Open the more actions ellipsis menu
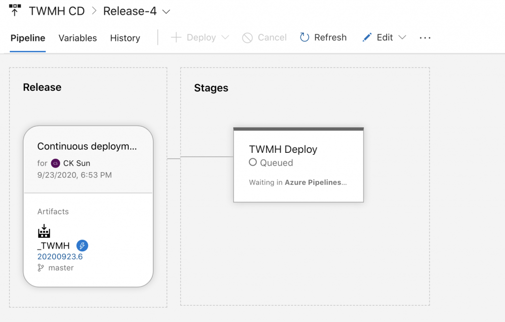This screenshot has width=505, height=322. click(x=425, y=38)
